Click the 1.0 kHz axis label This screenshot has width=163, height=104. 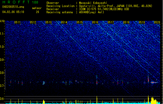pos(2,47)
